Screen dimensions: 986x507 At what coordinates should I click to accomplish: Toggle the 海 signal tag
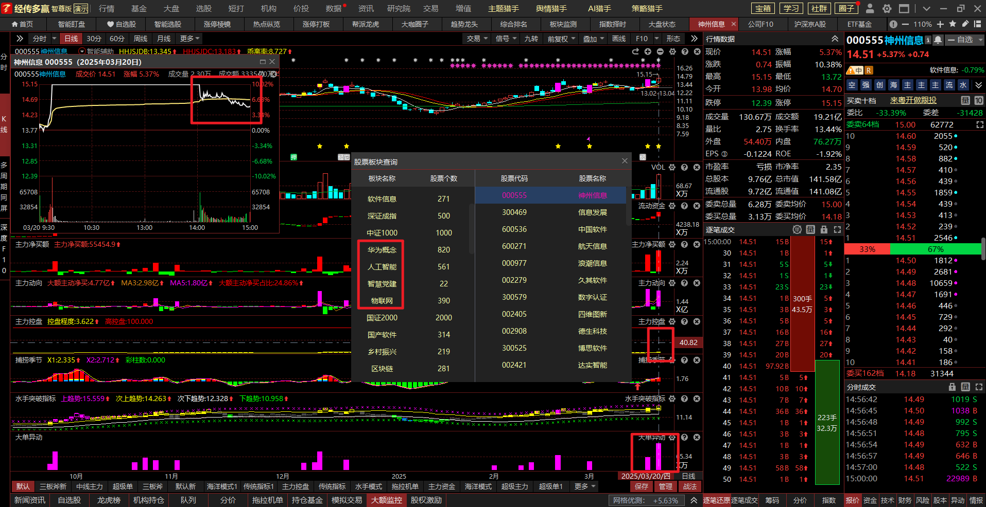893,85
